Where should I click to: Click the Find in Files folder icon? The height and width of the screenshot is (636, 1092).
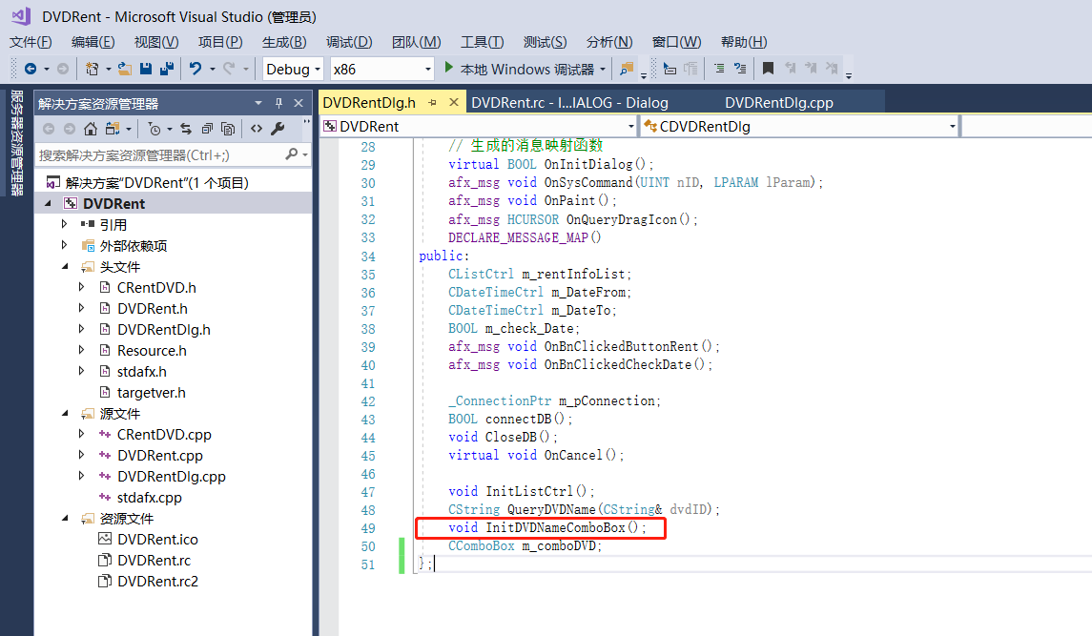click(627, 69)
